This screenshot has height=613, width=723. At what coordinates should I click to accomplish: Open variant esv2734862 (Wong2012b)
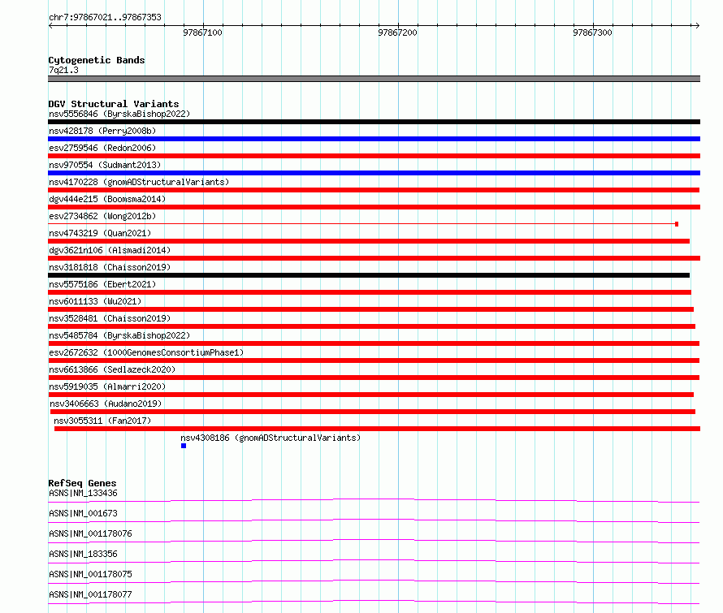(102, 216)
